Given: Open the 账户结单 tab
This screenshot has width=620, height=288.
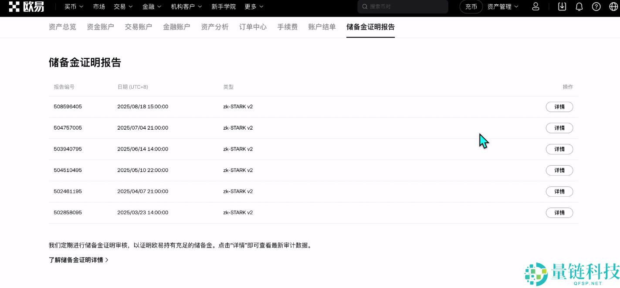Looking at the screenshot, I should tap(321, 27).
